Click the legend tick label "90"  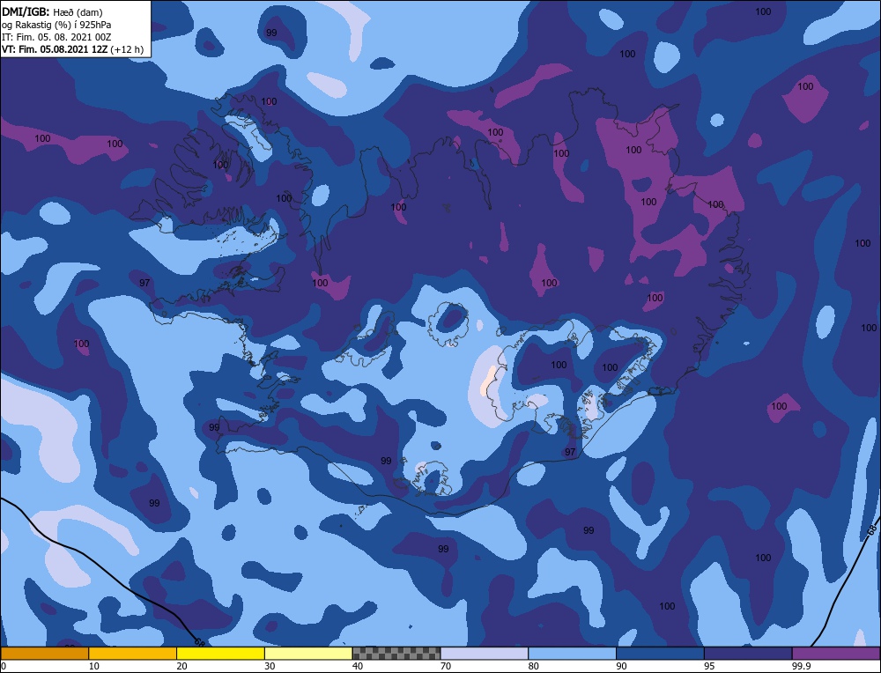click(621, 666)
